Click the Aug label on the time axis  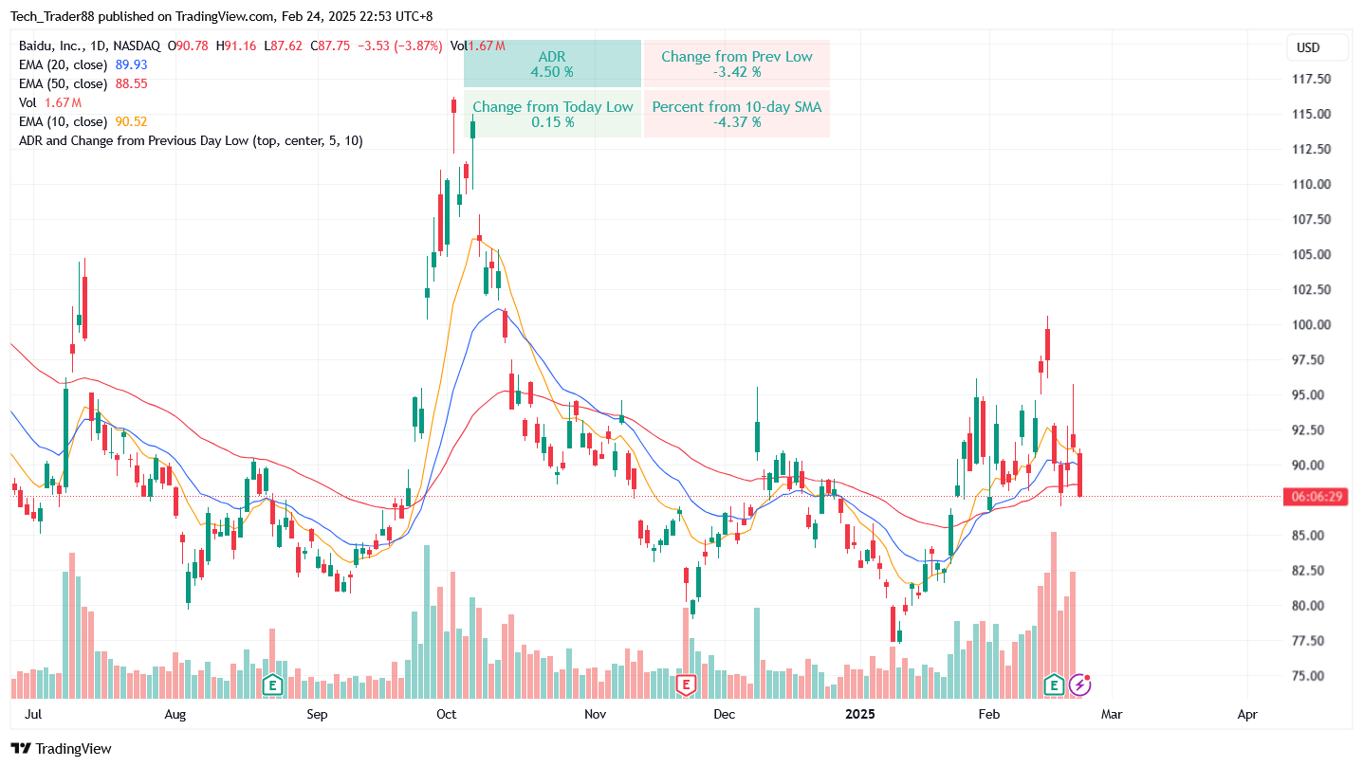(175, 714)
